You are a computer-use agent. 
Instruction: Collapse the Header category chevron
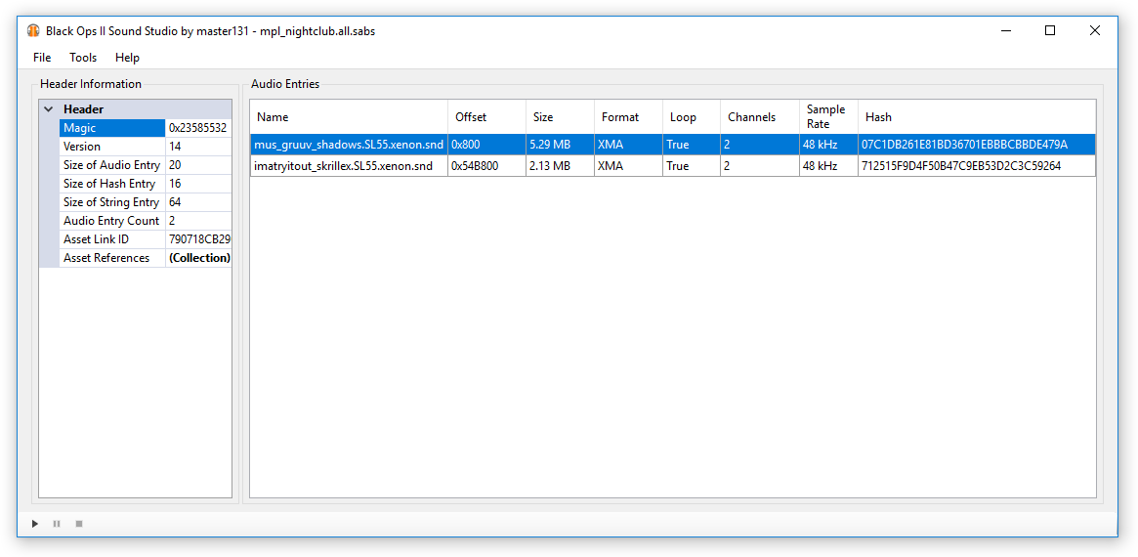49,108
